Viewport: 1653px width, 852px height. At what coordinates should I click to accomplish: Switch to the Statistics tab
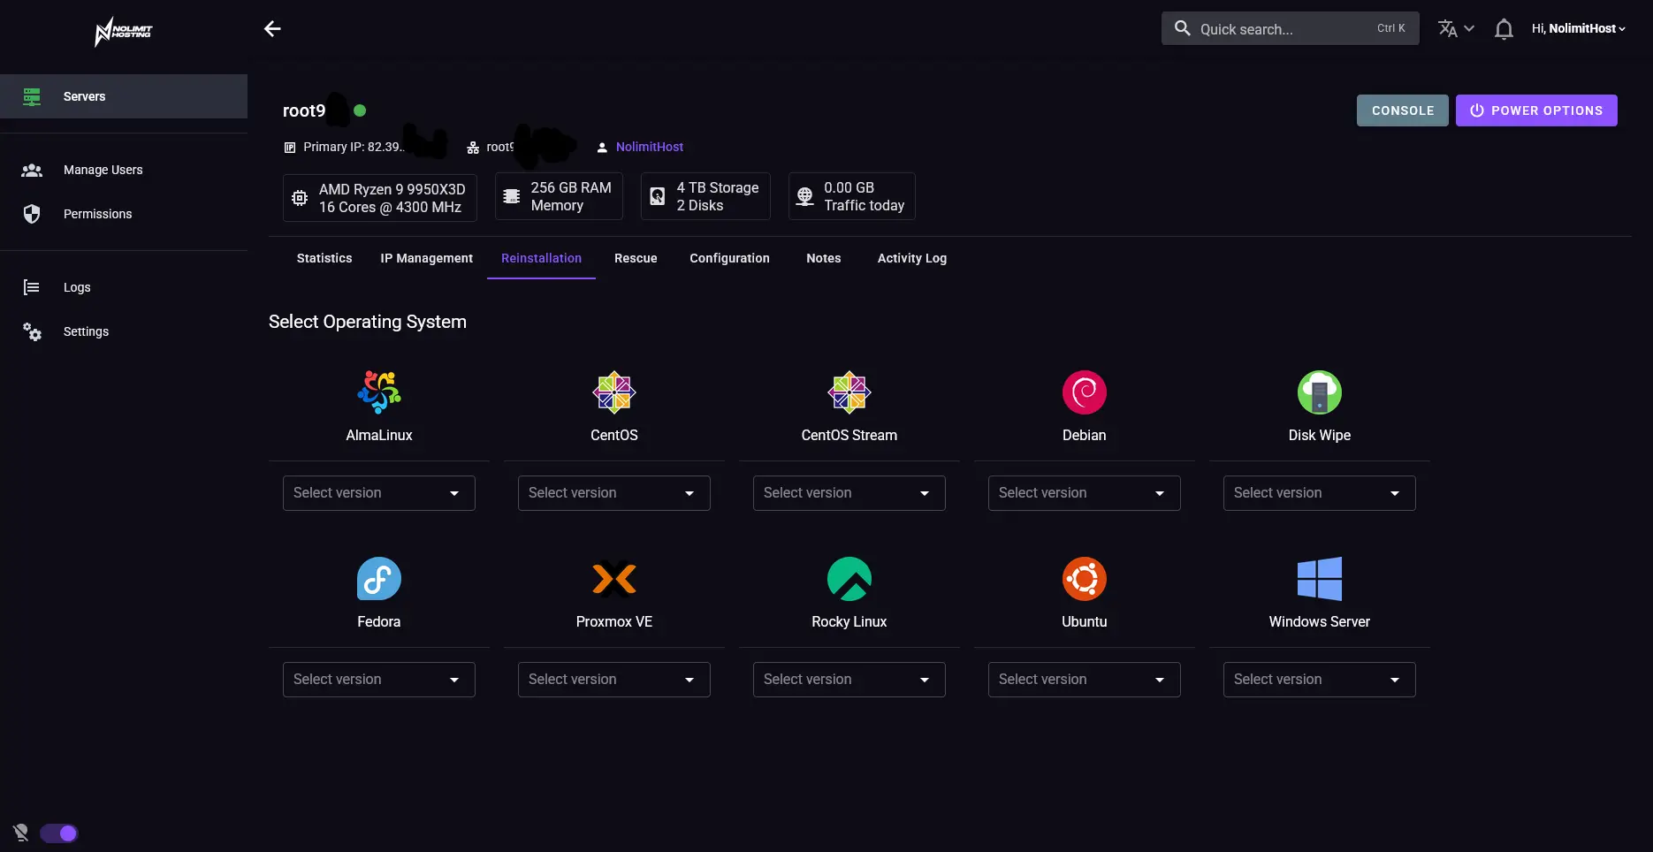[x=324, y=258]
